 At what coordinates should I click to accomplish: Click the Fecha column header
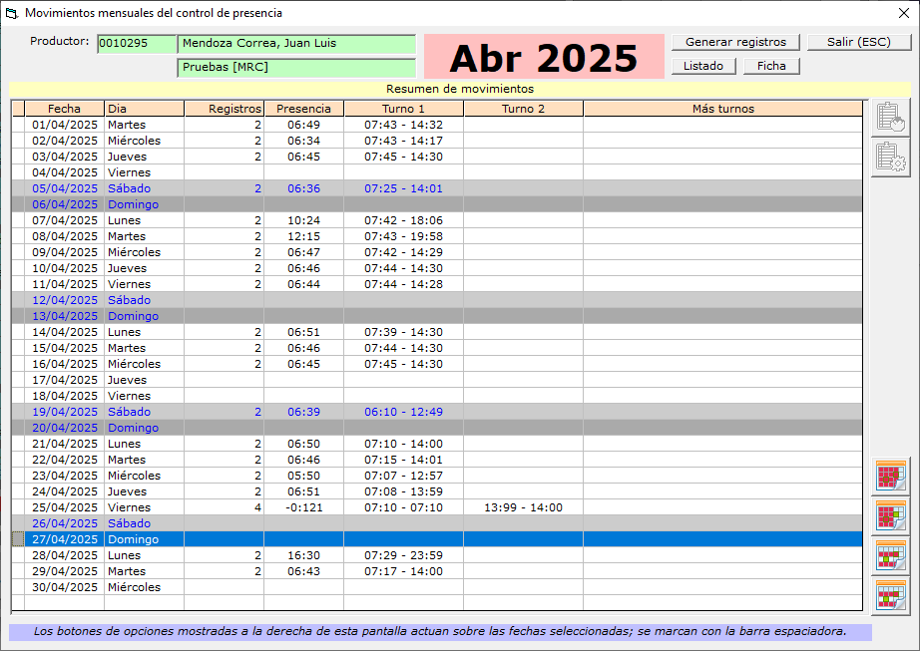(65, 109)
